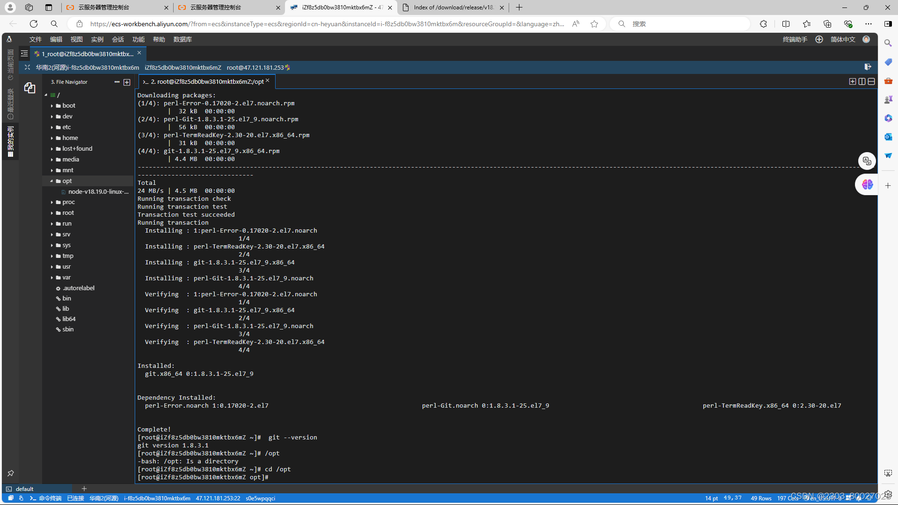Collapse the sidebar with the hamburger toggle

click(24, 53)
